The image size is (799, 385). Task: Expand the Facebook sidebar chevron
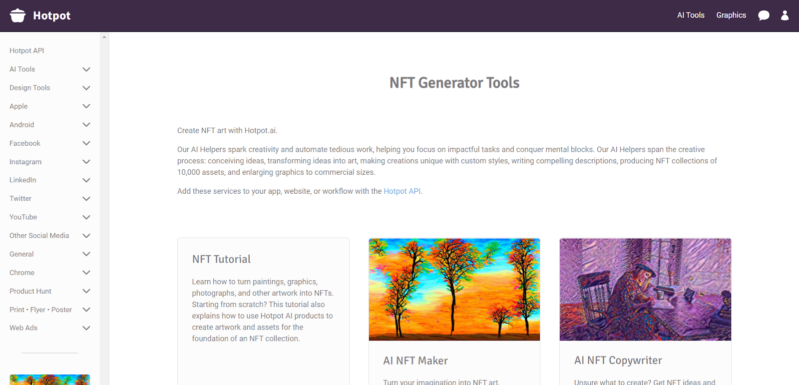(x=86, y=143)
